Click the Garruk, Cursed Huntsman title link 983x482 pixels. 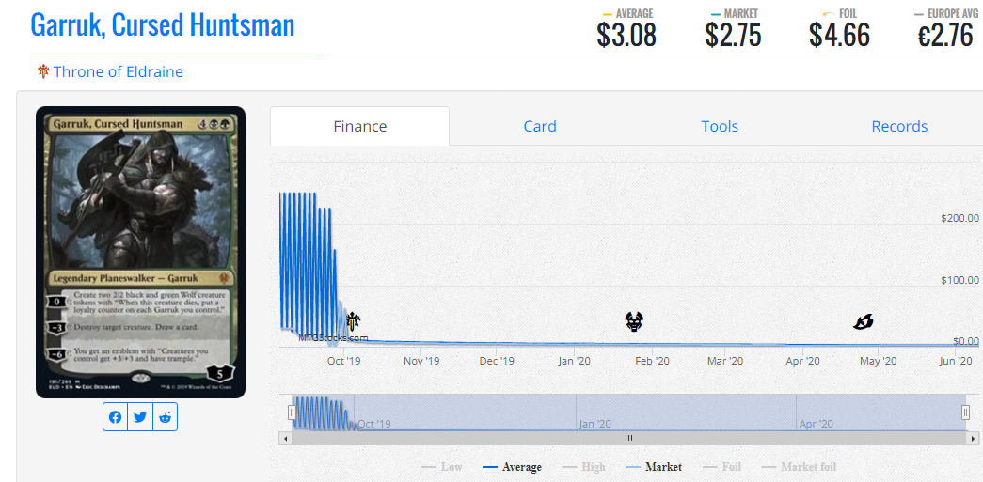(163, 24)
